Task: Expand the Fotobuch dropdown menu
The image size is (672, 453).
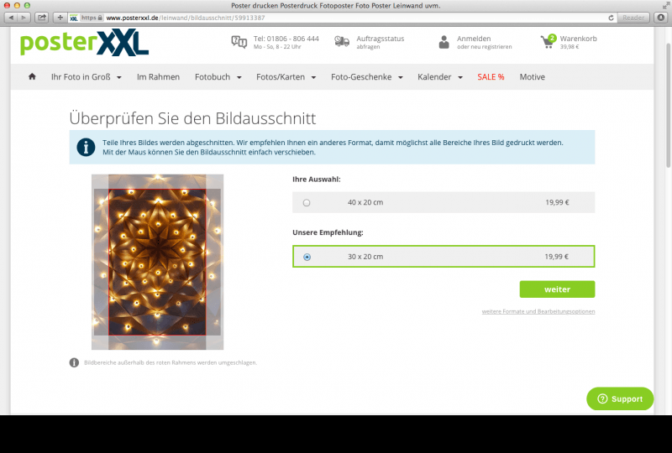Action: [x=218, y=77]
